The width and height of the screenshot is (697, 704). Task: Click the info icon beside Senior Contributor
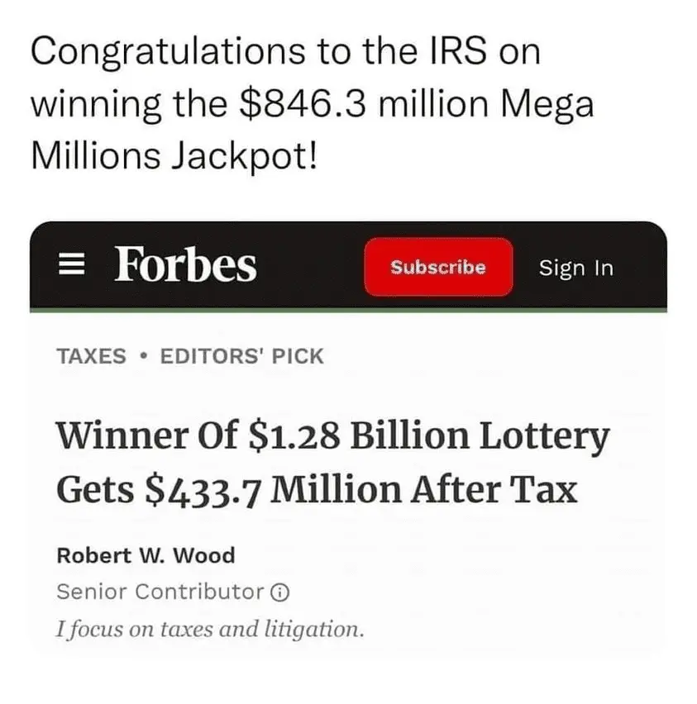coord(281,592)
